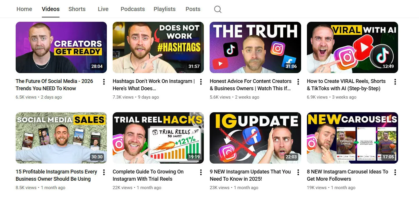419x201 pixels.
Task: Open options menu for Trial Reels guide video
Action: 201,172
